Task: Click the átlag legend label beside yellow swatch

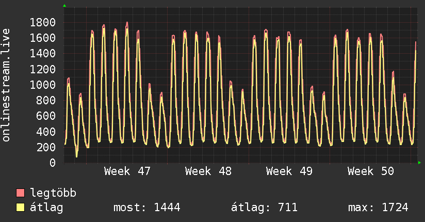Action: click(46, 208)
